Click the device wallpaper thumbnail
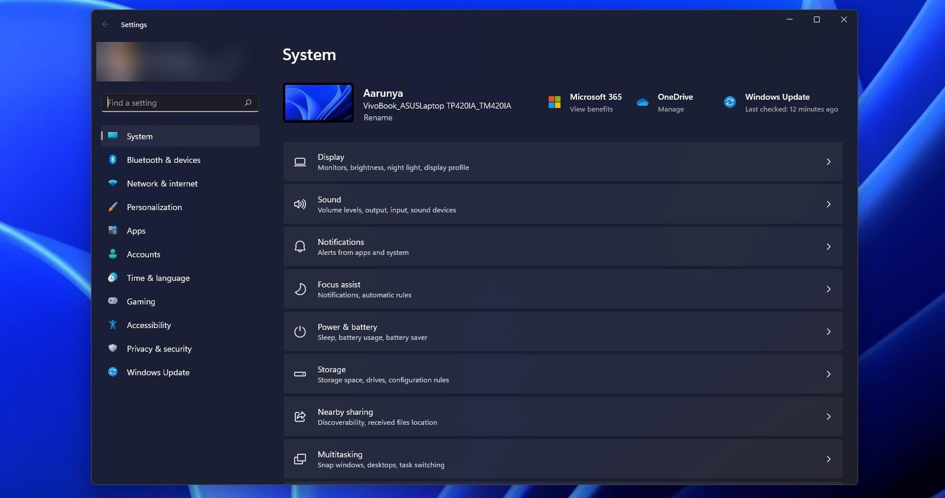The image size is (945, 498). [x=318, y=103]
